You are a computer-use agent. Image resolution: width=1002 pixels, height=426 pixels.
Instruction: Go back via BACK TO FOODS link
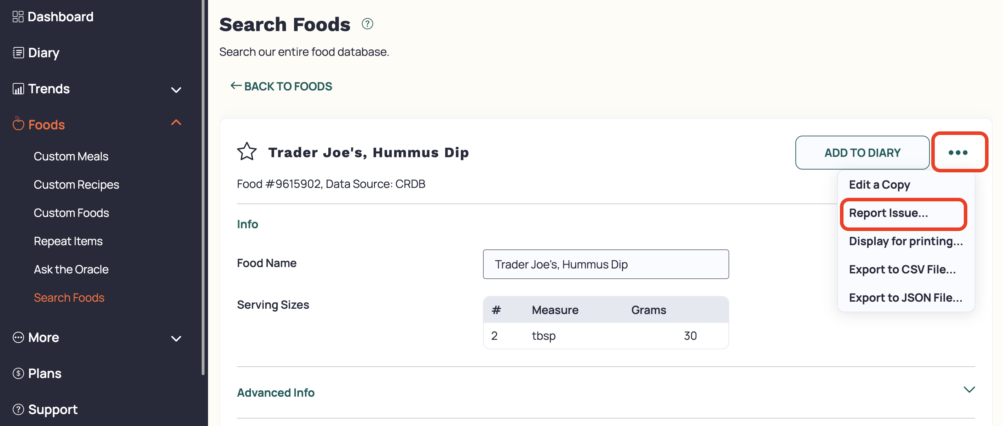click(x=281, y=86)
